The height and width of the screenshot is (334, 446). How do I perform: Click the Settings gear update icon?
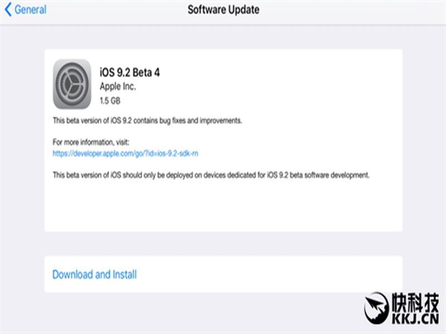click(72, 84)
